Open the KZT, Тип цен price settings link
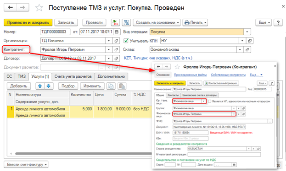The image size is (286, 171). (x=158, y=58)
